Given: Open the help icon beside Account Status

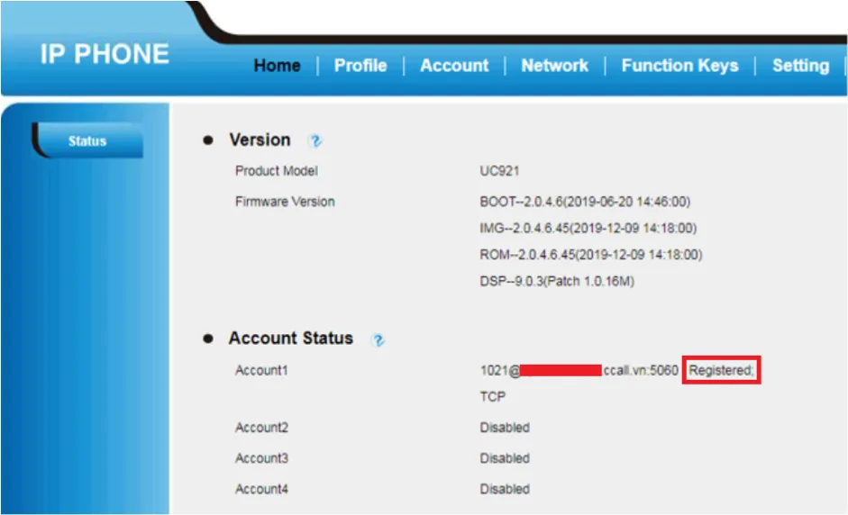Looking at the screenshot, I should click(378, 340).
